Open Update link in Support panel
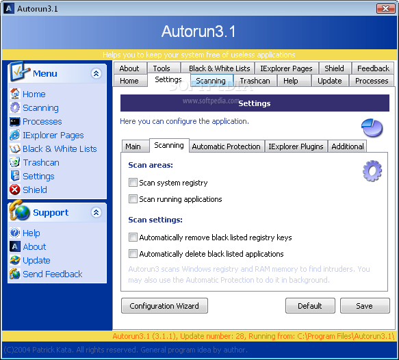399x360 pixels. coord(36,261)
